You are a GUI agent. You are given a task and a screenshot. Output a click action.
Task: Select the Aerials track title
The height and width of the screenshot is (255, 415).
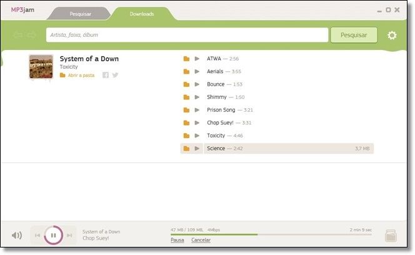pyautogui.click(x=215, y=71)
